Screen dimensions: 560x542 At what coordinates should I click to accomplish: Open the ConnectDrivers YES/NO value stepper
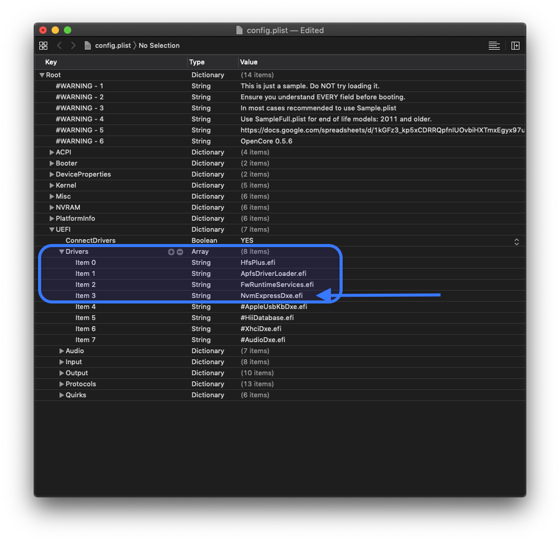coord(516,241)
